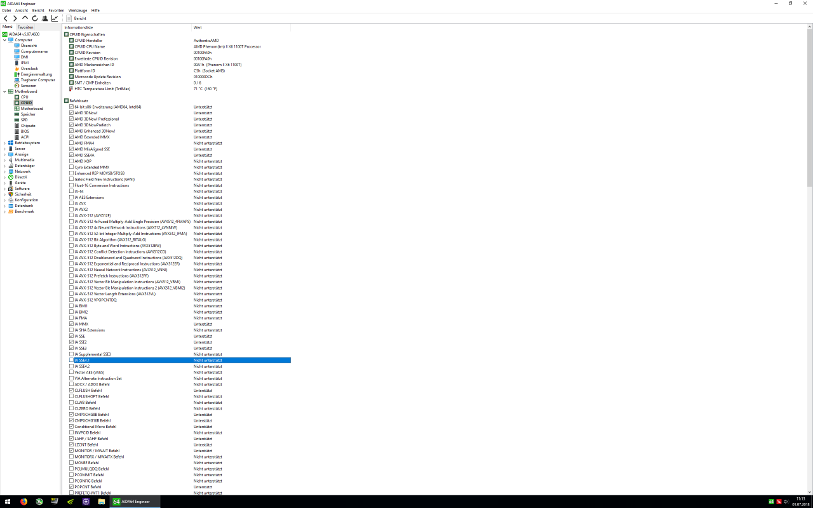
Task: Refresh the current page with the reload icon
Action: click(x=35, y=18)
